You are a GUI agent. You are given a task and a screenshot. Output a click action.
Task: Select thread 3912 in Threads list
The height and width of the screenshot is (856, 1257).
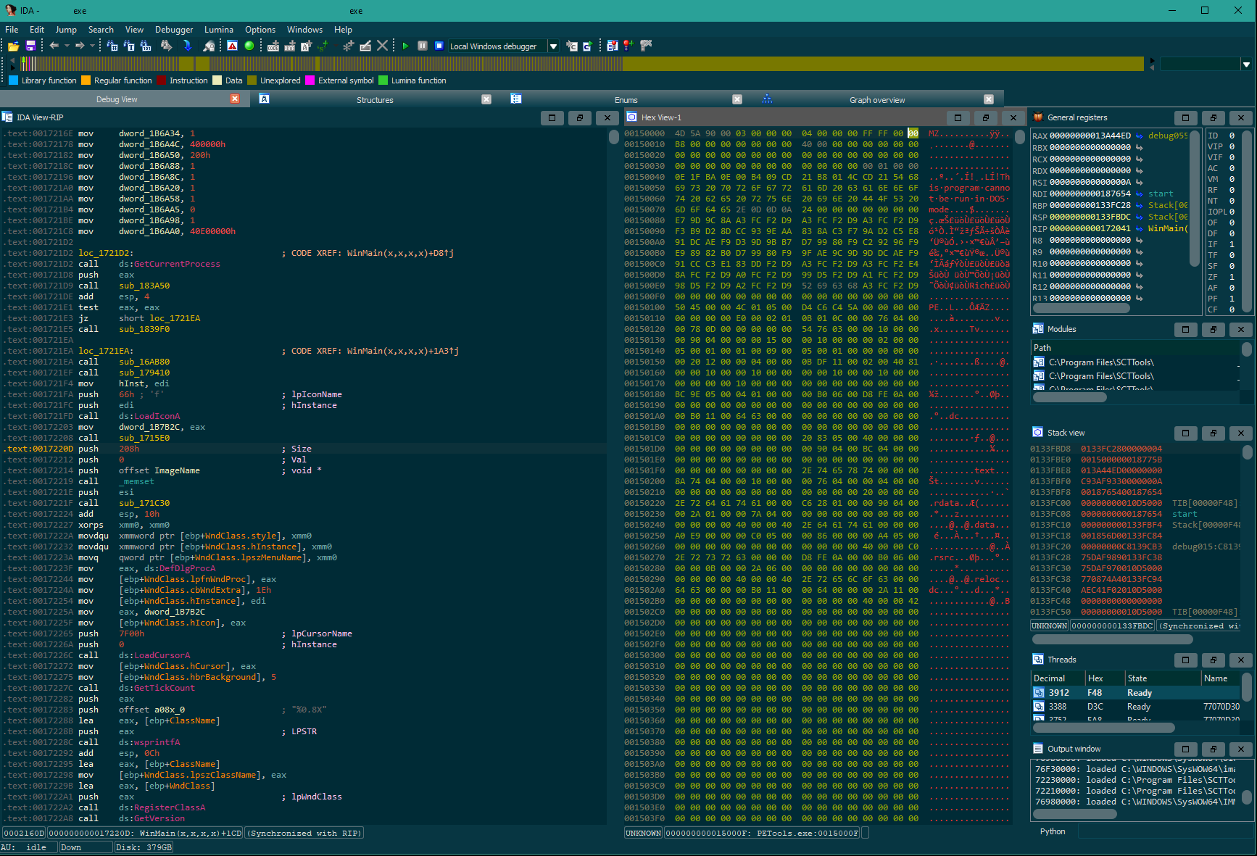1058,693
